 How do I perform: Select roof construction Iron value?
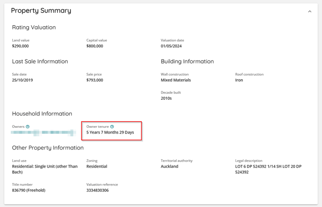tap(239, 80)
